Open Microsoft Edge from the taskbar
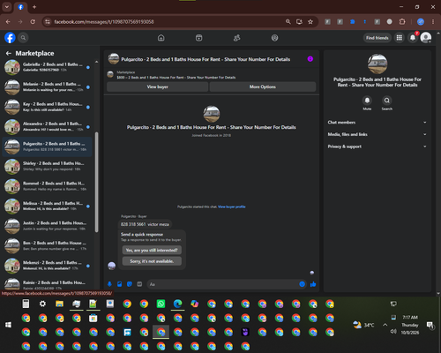This screenshot has width=441, height=353. pos(177,304)
